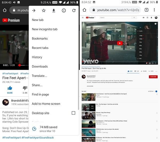Select 360p video quality
Screen dimensions: 160x142
coord(141,49)
